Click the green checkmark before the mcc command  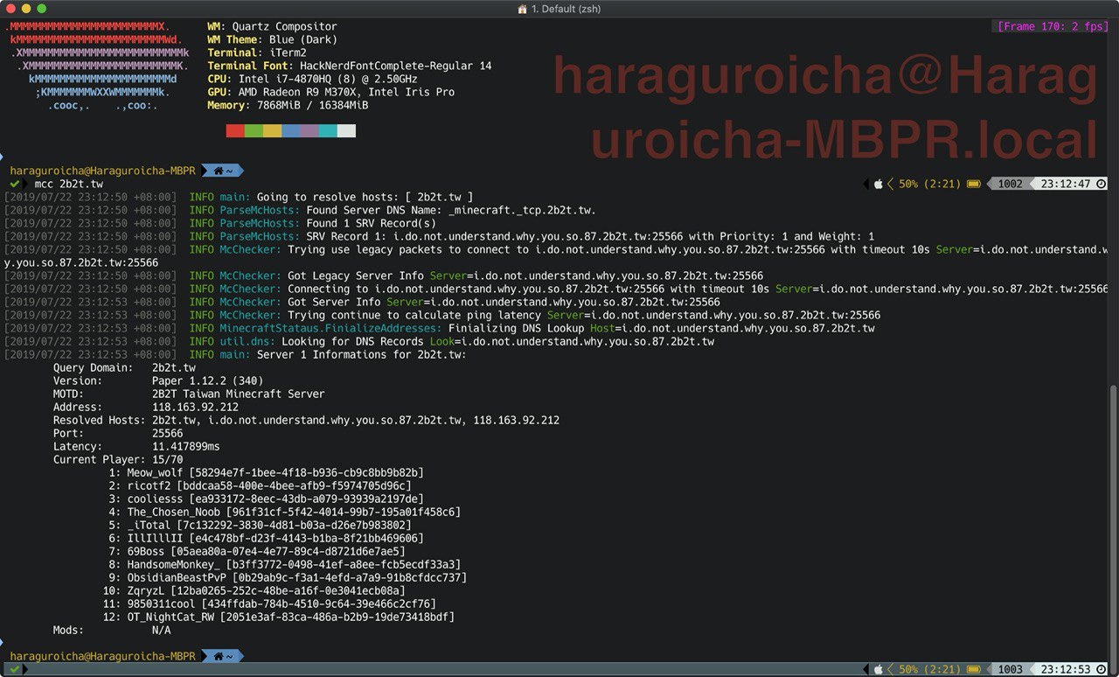tap(15, 185)
